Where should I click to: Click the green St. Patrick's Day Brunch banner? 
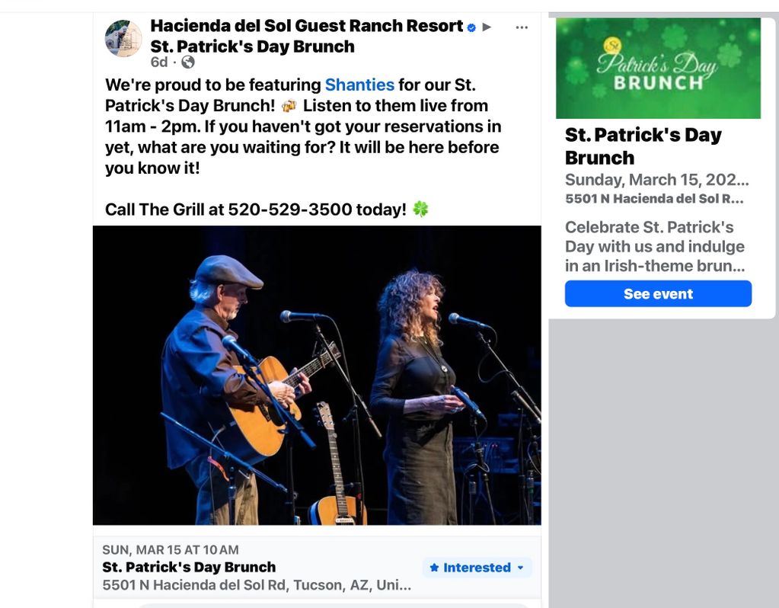[x=658, y=68]
